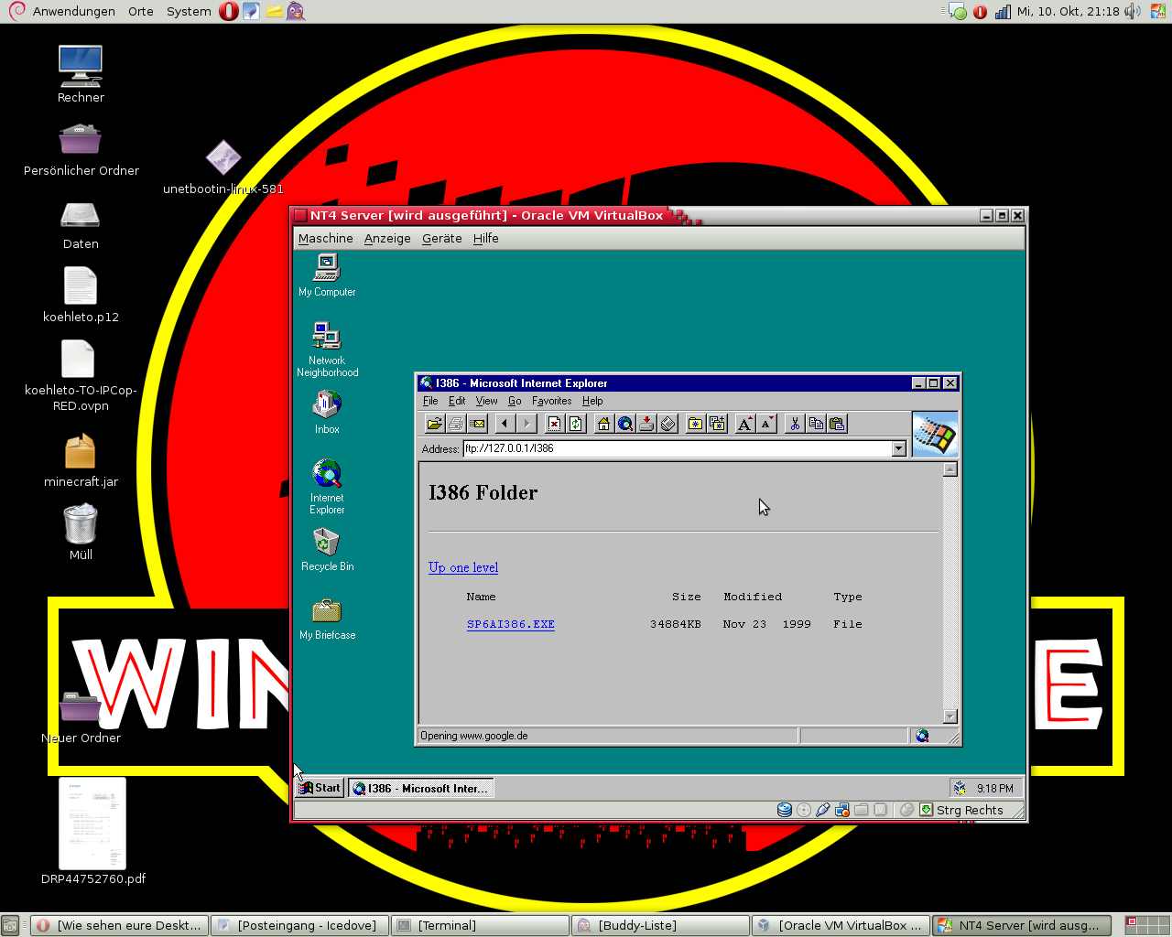Click inside the Address URL field
Viewport: 1172px width, 937px height.
[x=676, y=448]
